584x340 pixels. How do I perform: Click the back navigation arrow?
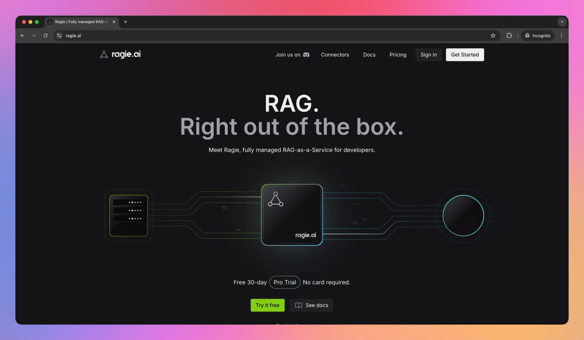point(22,35)
